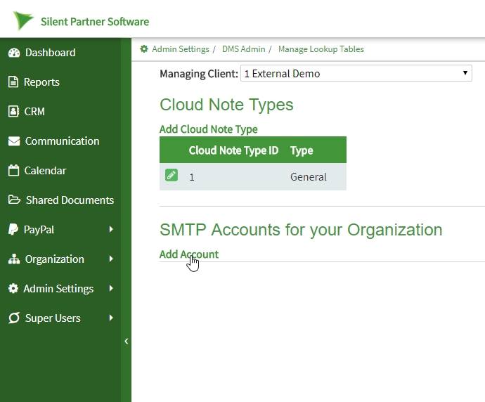485x402 pixels.
Task: Select the Cloud Note Type ID column header
Action: pyautogui.click(x=233, y=150)
